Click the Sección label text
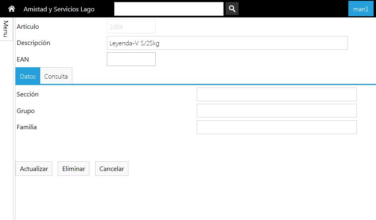 (x=28, y=94)
